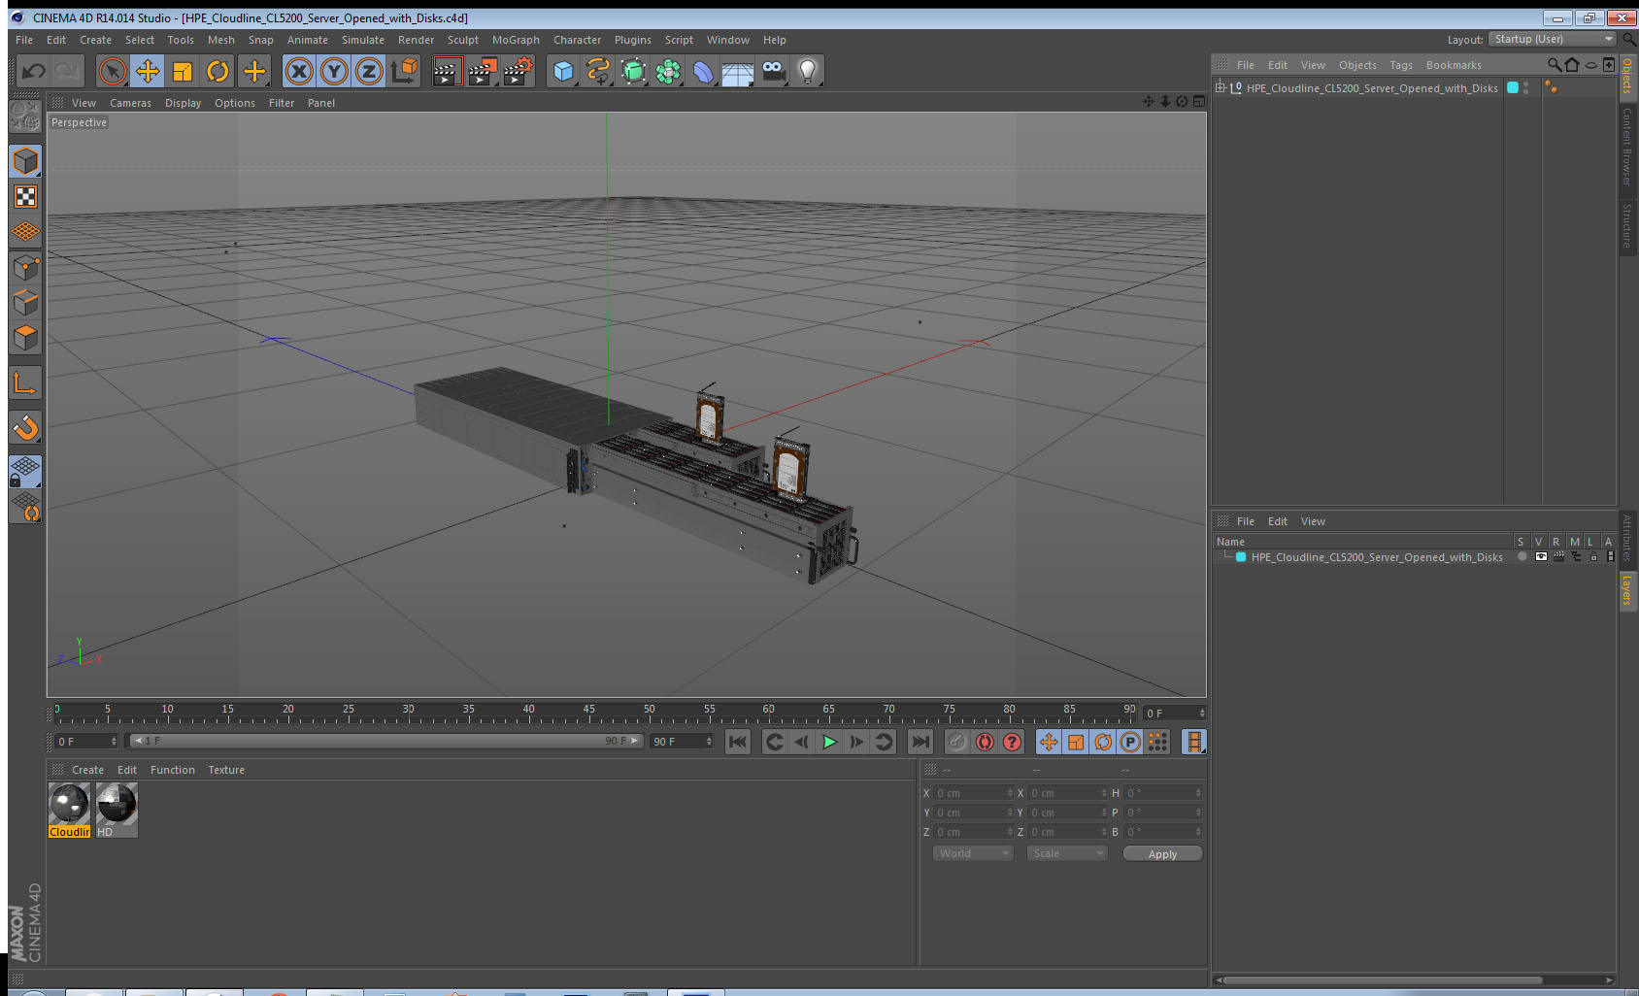Click the X position field showing 0 cm
1639x996 pixels.
point(972,793)
